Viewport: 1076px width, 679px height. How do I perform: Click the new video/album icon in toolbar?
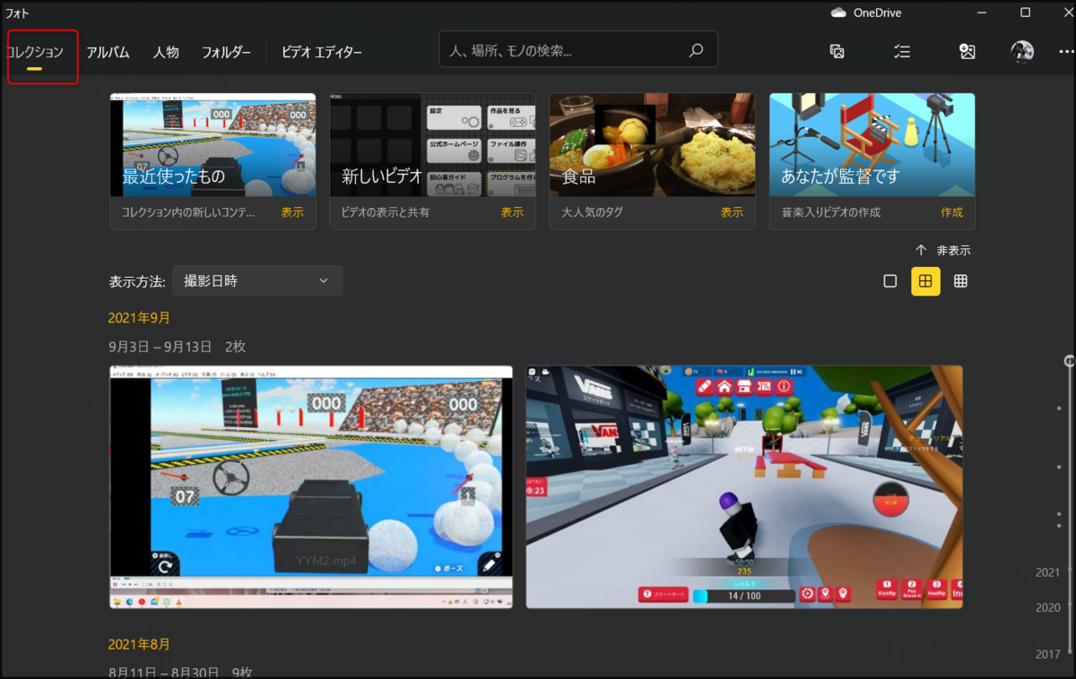click(x=837, y=51)
